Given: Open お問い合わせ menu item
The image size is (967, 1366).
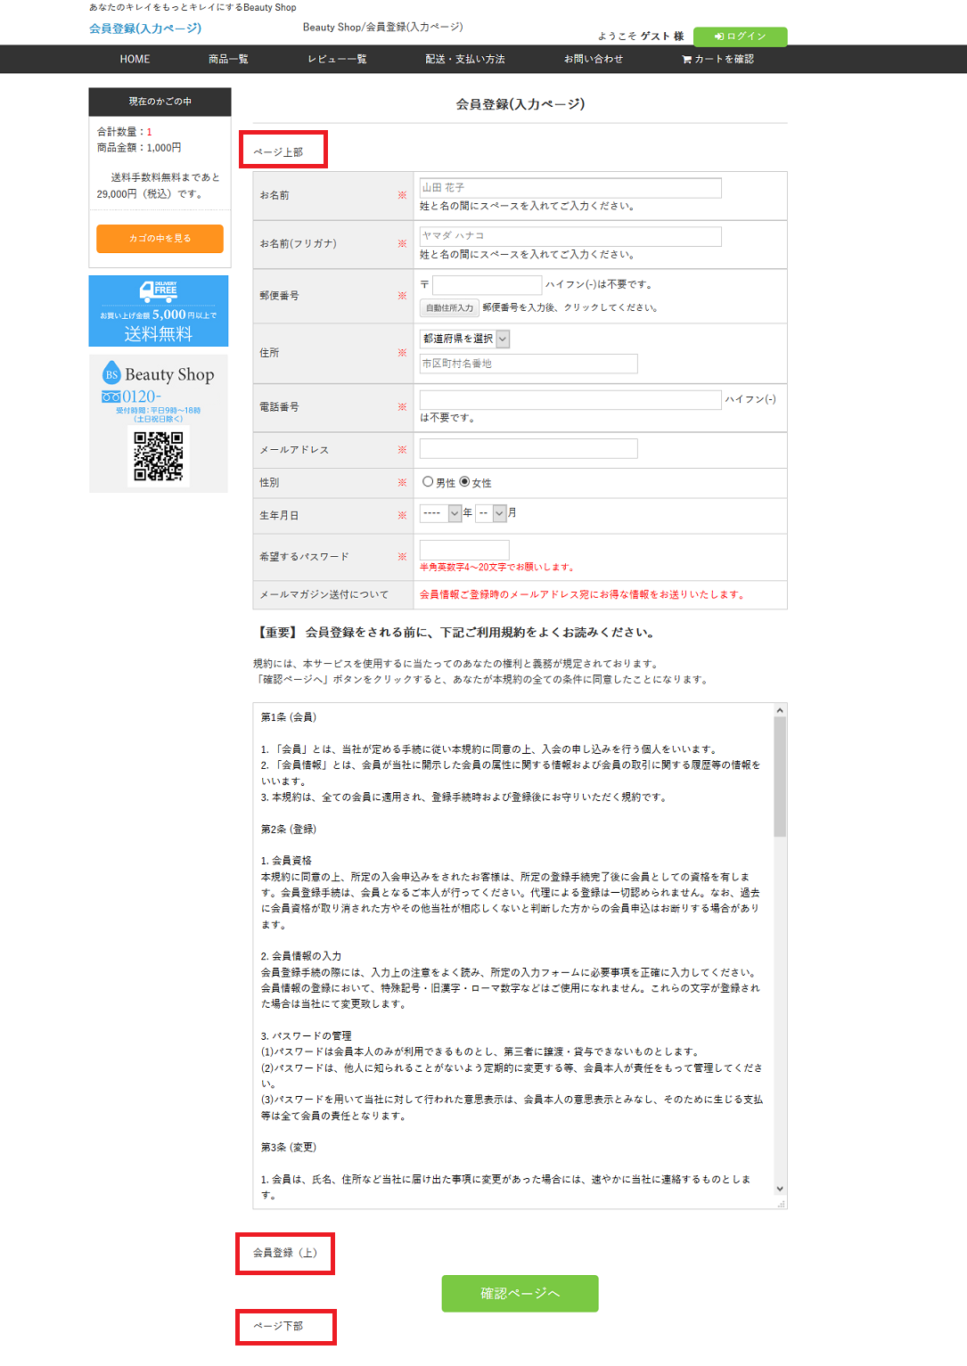Looking at the screenshot, I should pos(594,60).
